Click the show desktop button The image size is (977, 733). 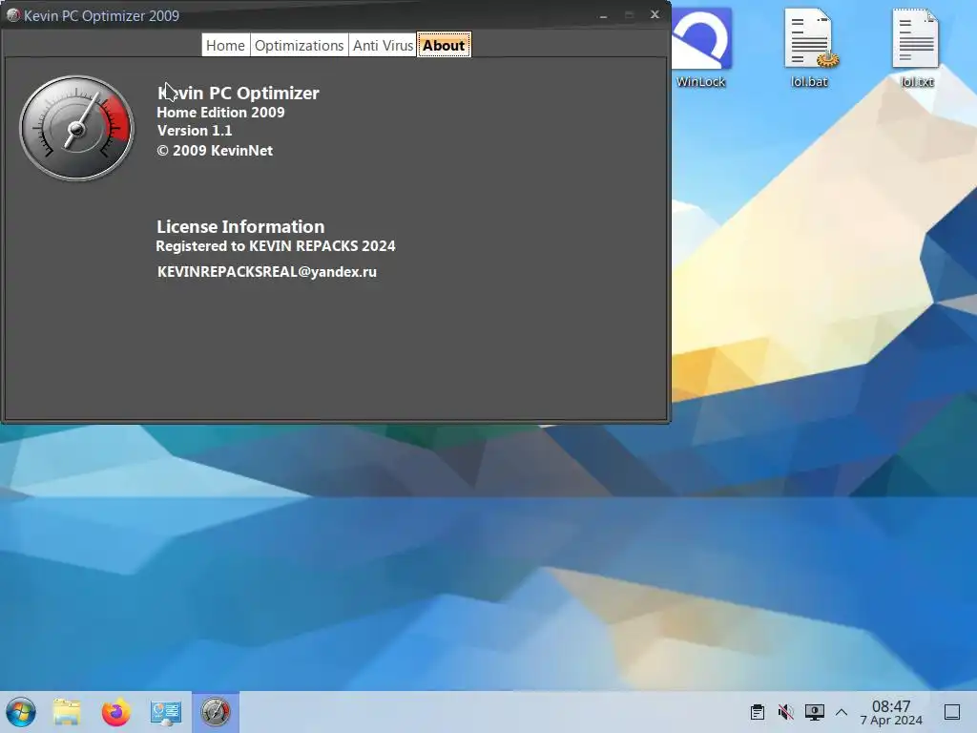[952, 712]
